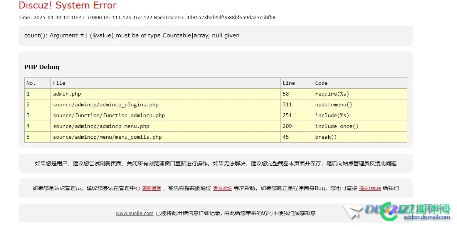Select the menu_comiis.php file path
457x227 pixels.
point(107,137)
